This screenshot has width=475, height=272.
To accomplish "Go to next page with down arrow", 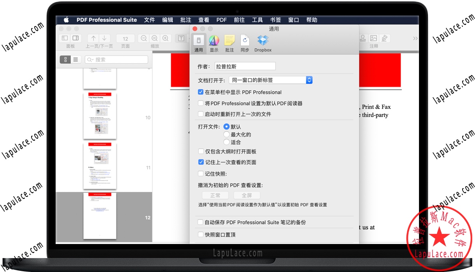I will pyautogui.click(x=105, y=38).
